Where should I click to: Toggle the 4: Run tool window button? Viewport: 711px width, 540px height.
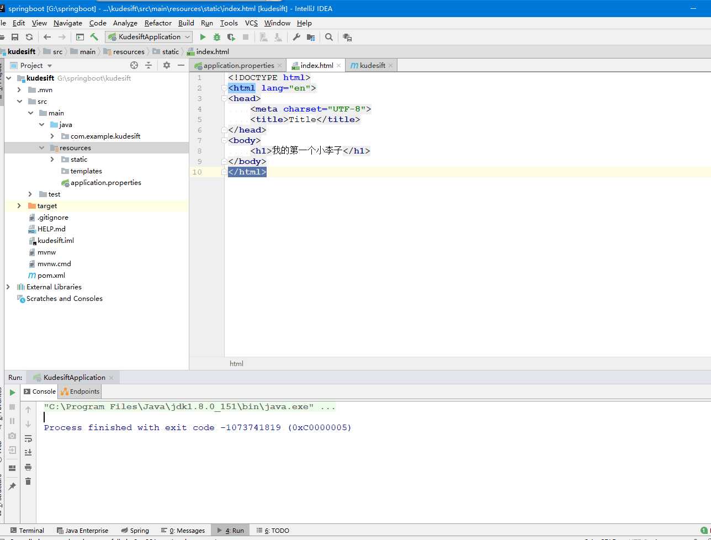(x=230, y=530)
